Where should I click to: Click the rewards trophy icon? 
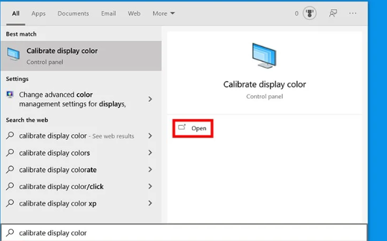[309, 13]
